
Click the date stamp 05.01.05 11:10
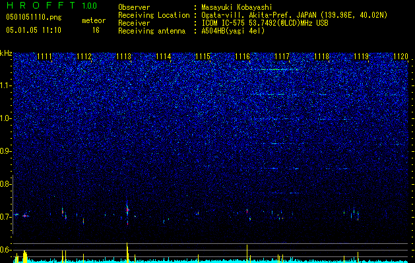pos(34,30)
